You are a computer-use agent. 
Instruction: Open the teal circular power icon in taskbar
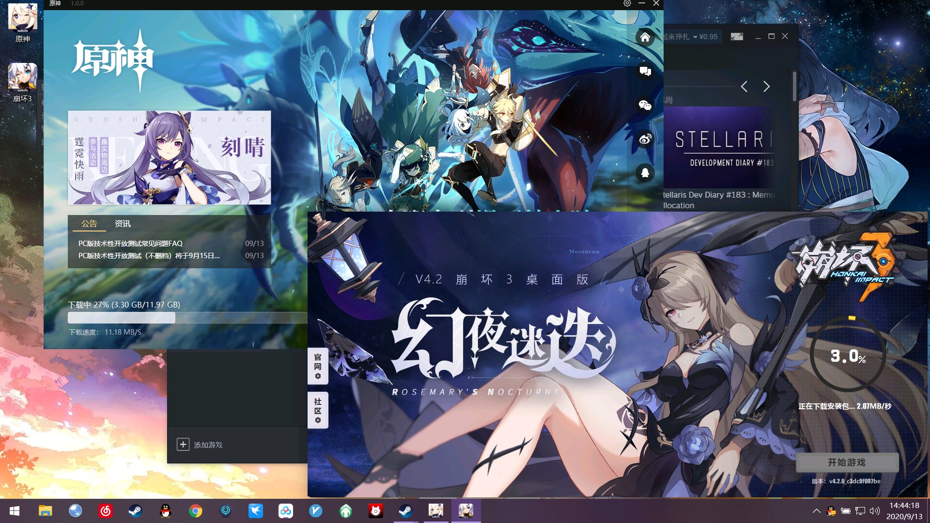[x=226, y=511]
